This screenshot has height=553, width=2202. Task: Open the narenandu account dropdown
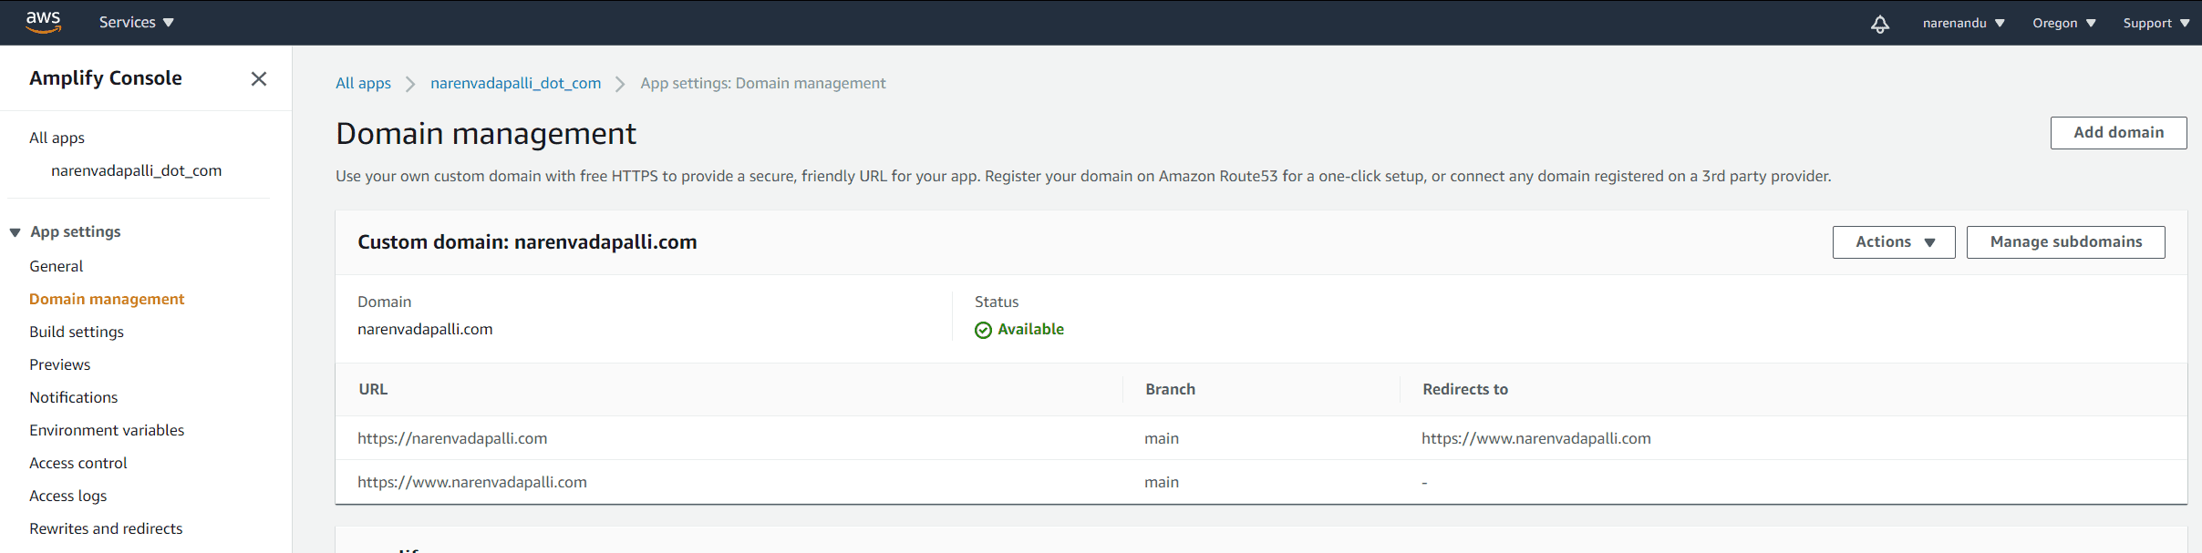(x=1964, y=24)
